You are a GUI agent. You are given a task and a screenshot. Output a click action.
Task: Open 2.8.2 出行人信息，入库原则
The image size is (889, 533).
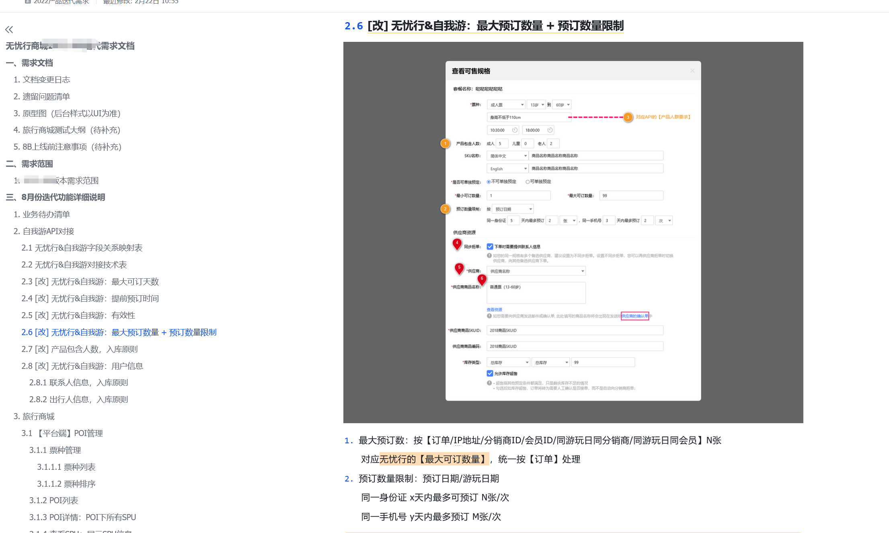78,399
